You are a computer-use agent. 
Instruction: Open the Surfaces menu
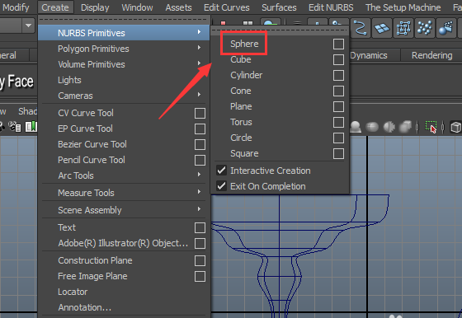pyautogui.click(x=279, y=7)
